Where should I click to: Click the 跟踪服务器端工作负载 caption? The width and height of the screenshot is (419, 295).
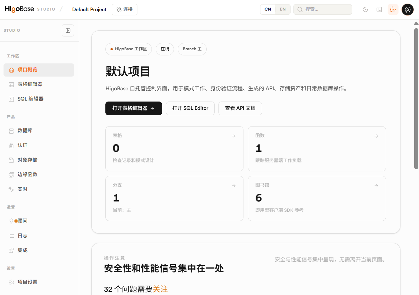pyautogui.click(x=278, y=160)
